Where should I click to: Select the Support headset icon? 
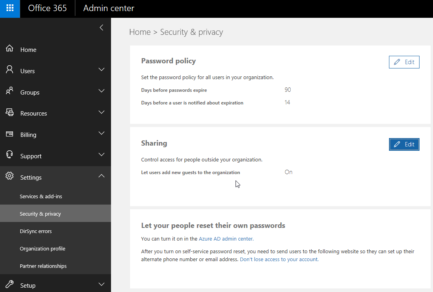tap(10, 155)
